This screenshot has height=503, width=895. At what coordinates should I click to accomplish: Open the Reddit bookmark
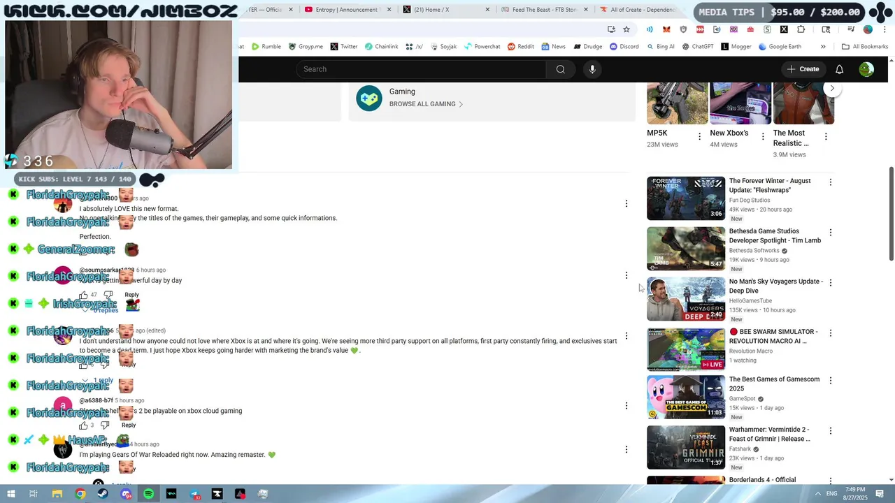coord(521,47)
